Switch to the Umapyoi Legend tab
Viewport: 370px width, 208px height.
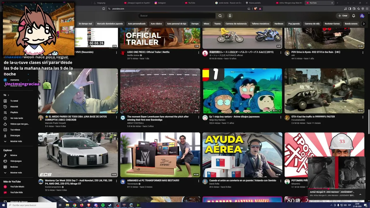[138, 3]
